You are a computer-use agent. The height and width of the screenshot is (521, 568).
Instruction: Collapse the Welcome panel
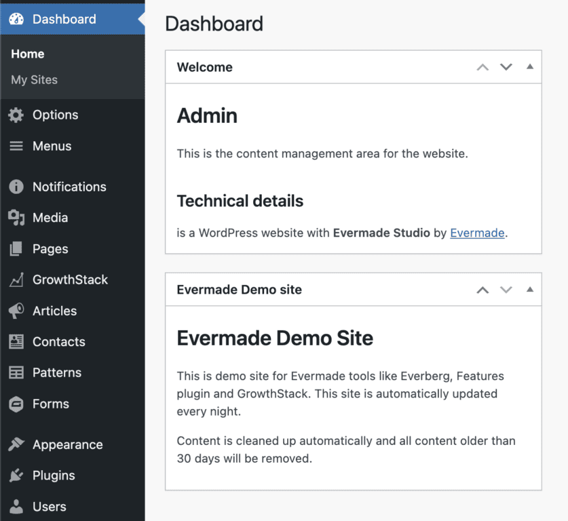[530, 67]
